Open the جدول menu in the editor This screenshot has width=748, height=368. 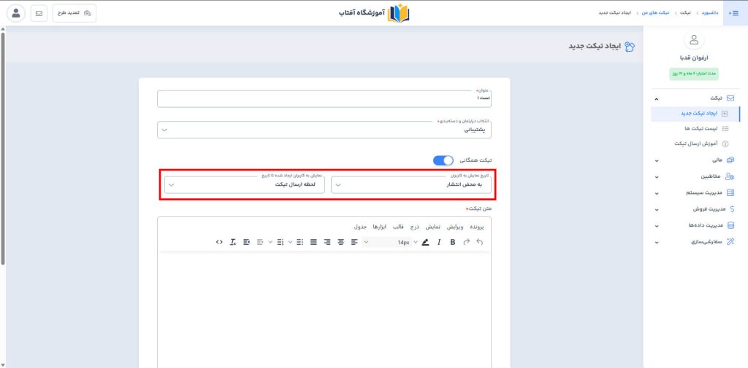click(361, 227)
